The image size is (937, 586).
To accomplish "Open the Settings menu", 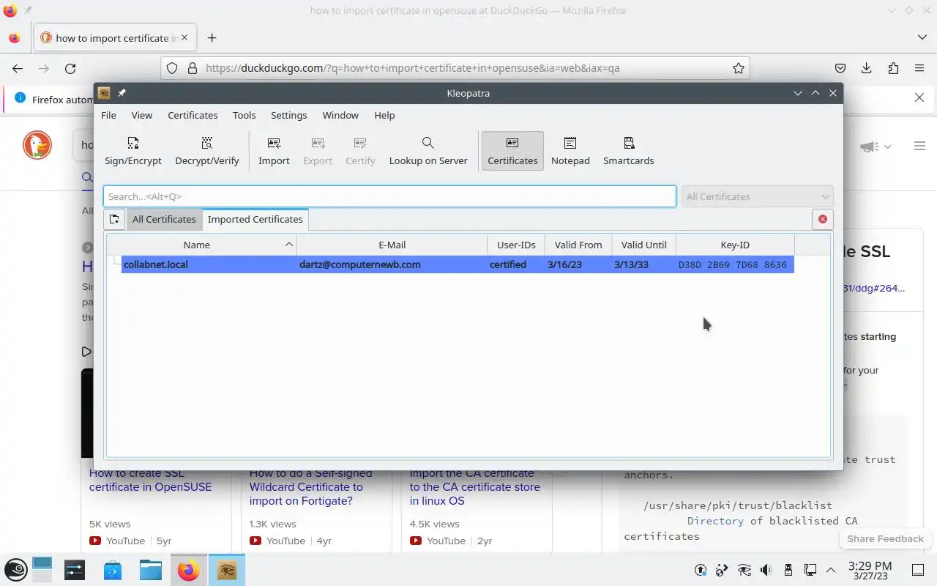I will [289, 115].
